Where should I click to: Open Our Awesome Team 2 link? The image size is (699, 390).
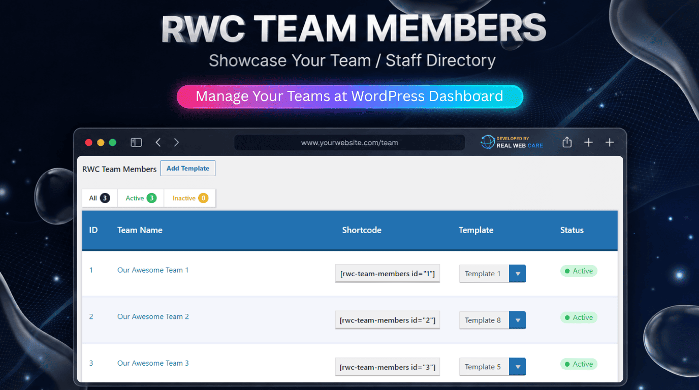pyautogui.click(x=153, y=317)
